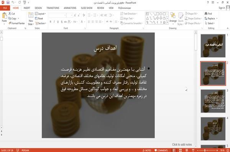Switch to Slide Sorter view in status bar
Viewport: 230px width, 152px height.
tap(180, 150)
